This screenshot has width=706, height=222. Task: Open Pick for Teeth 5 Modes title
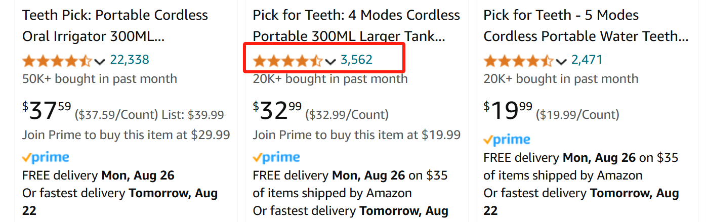586,25
